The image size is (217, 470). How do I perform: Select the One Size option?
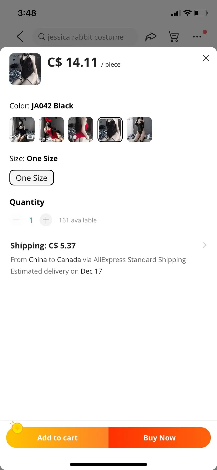click(x=32, y=178)
